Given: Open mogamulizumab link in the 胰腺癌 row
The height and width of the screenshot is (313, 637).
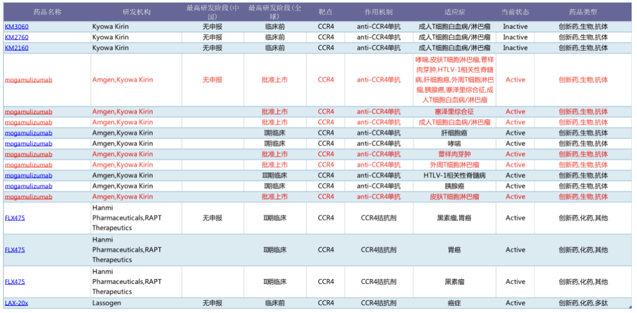Looking at the screenshot, I should point(29,186).
